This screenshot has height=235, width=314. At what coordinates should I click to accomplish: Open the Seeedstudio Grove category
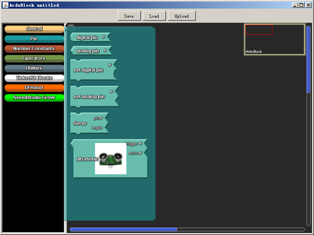click(x=34, y=98)
